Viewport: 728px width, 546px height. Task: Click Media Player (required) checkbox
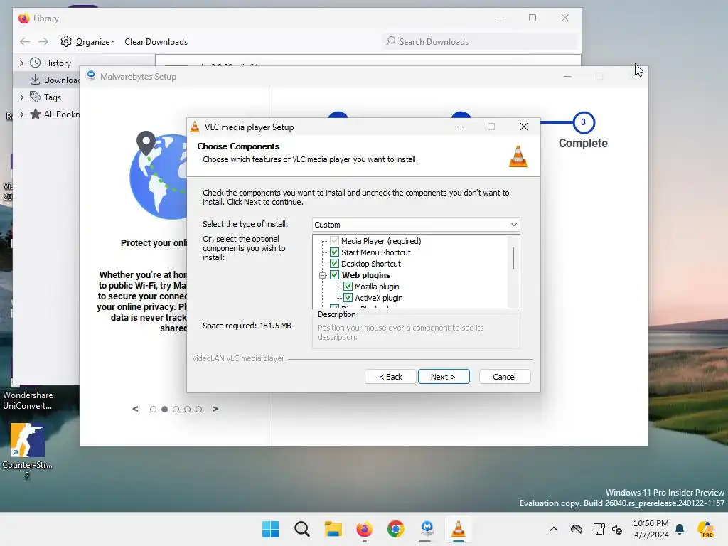(334, 241)
